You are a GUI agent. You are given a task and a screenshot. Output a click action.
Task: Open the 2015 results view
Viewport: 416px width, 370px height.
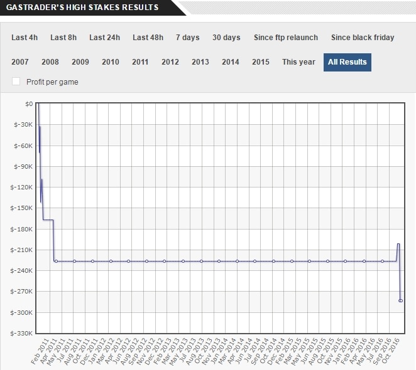point(261,62)
